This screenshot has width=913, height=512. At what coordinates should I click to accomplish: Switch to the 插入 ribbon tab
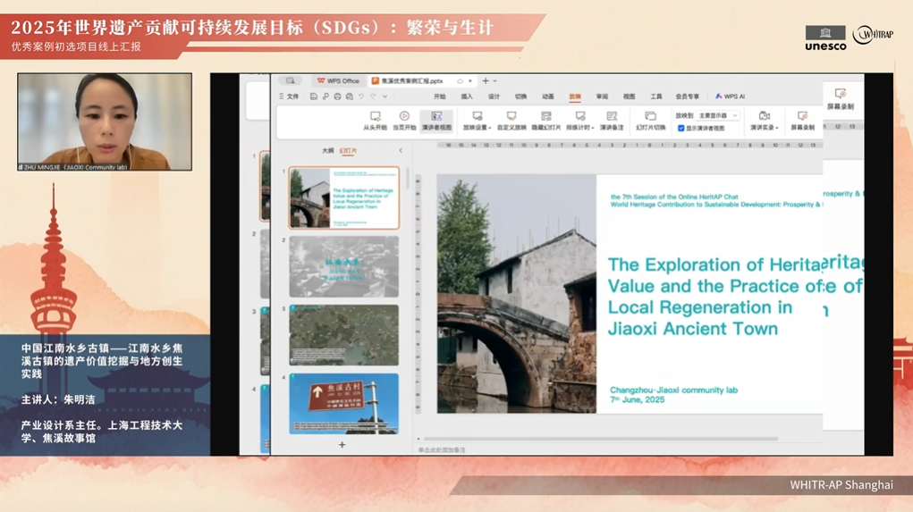tap(467, 97)
